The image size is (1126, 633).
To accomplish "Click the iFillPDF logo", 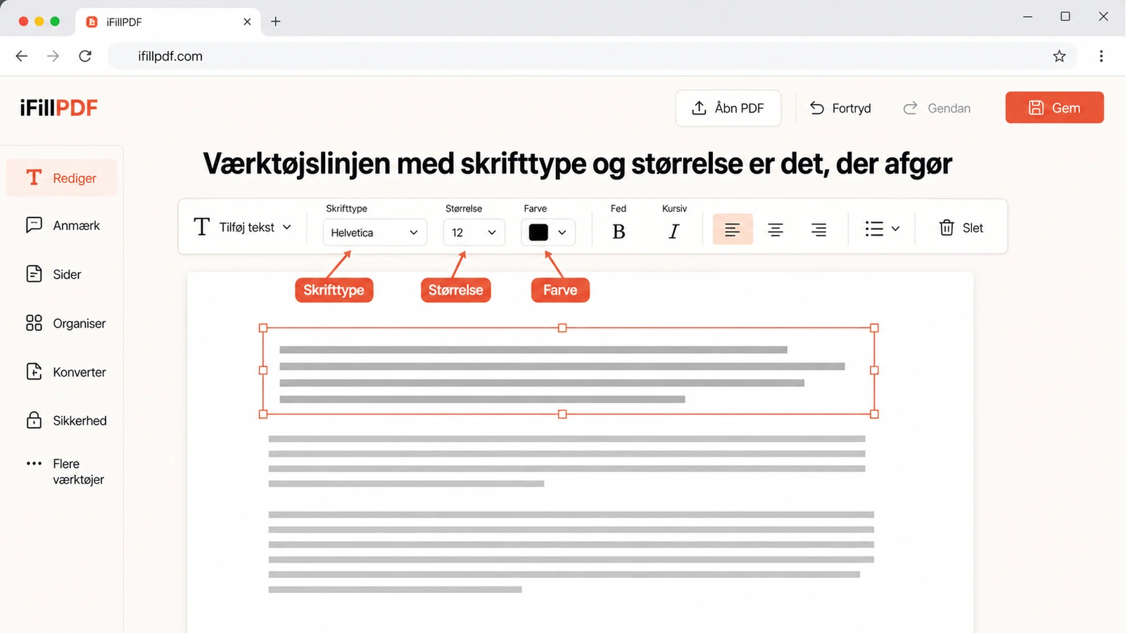I will (x=59, y=108).
